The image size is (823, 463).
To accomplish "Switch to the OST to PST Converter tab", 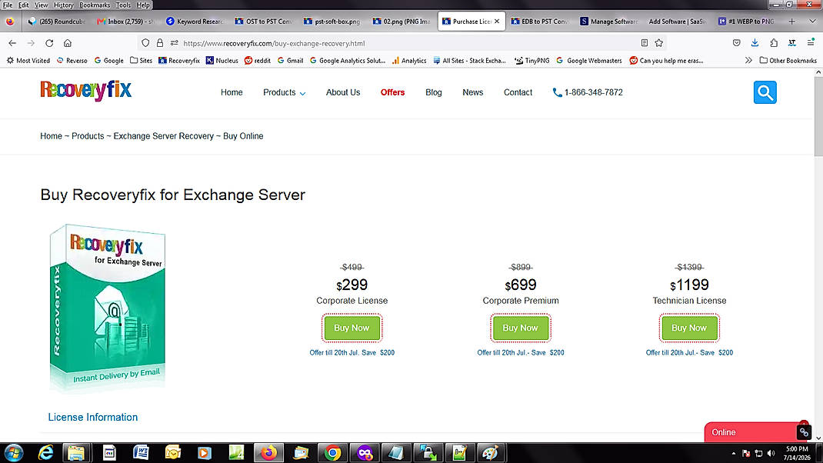I will [x=264, y=22].
